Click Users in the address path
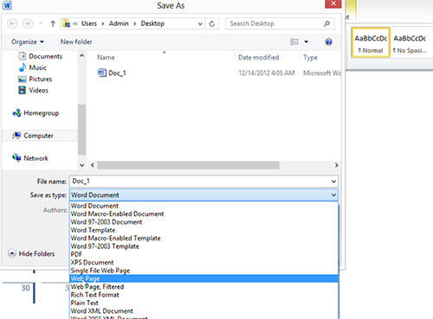Viewport: 433px width, 319px height. tap(89, 23)
